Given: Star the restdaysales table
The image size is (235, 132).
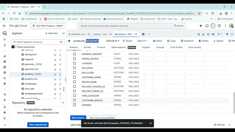Looking at the screenshot, I should point(55,84).
